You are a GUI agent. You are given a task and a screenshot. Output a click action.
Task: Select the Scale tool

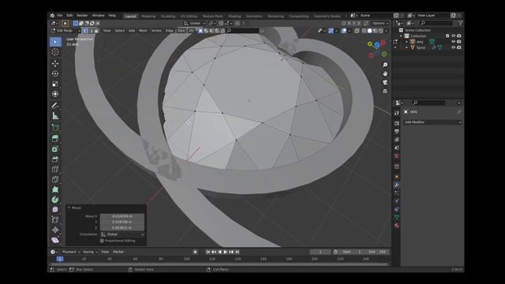point(55,84)
